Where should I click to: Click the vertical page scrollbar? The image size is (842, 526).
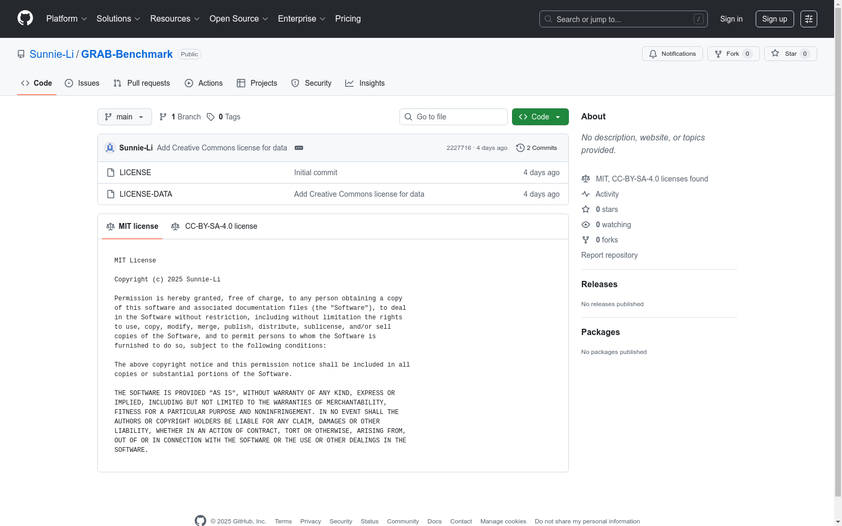coord(838,252)
